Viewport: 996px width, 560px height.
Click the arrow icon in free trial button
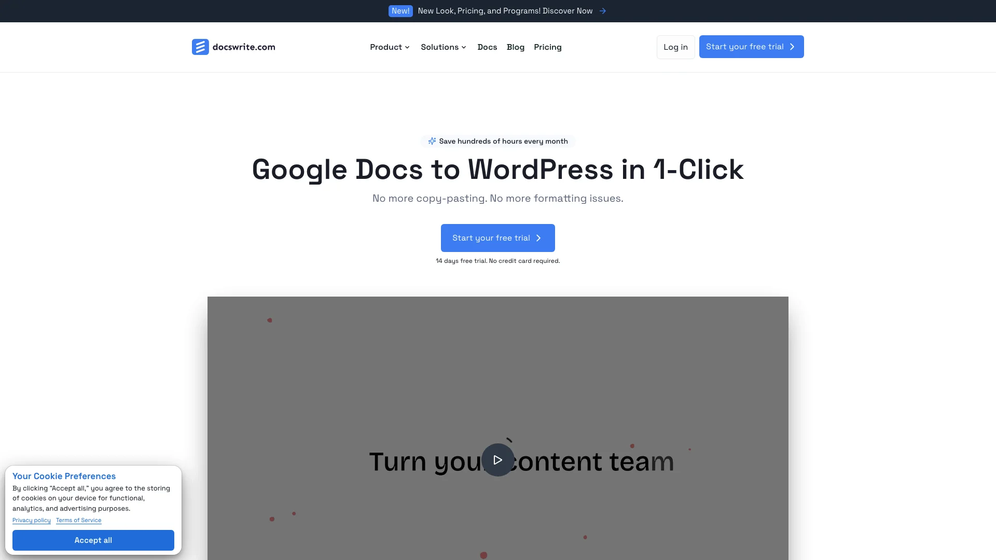[539, 237]
